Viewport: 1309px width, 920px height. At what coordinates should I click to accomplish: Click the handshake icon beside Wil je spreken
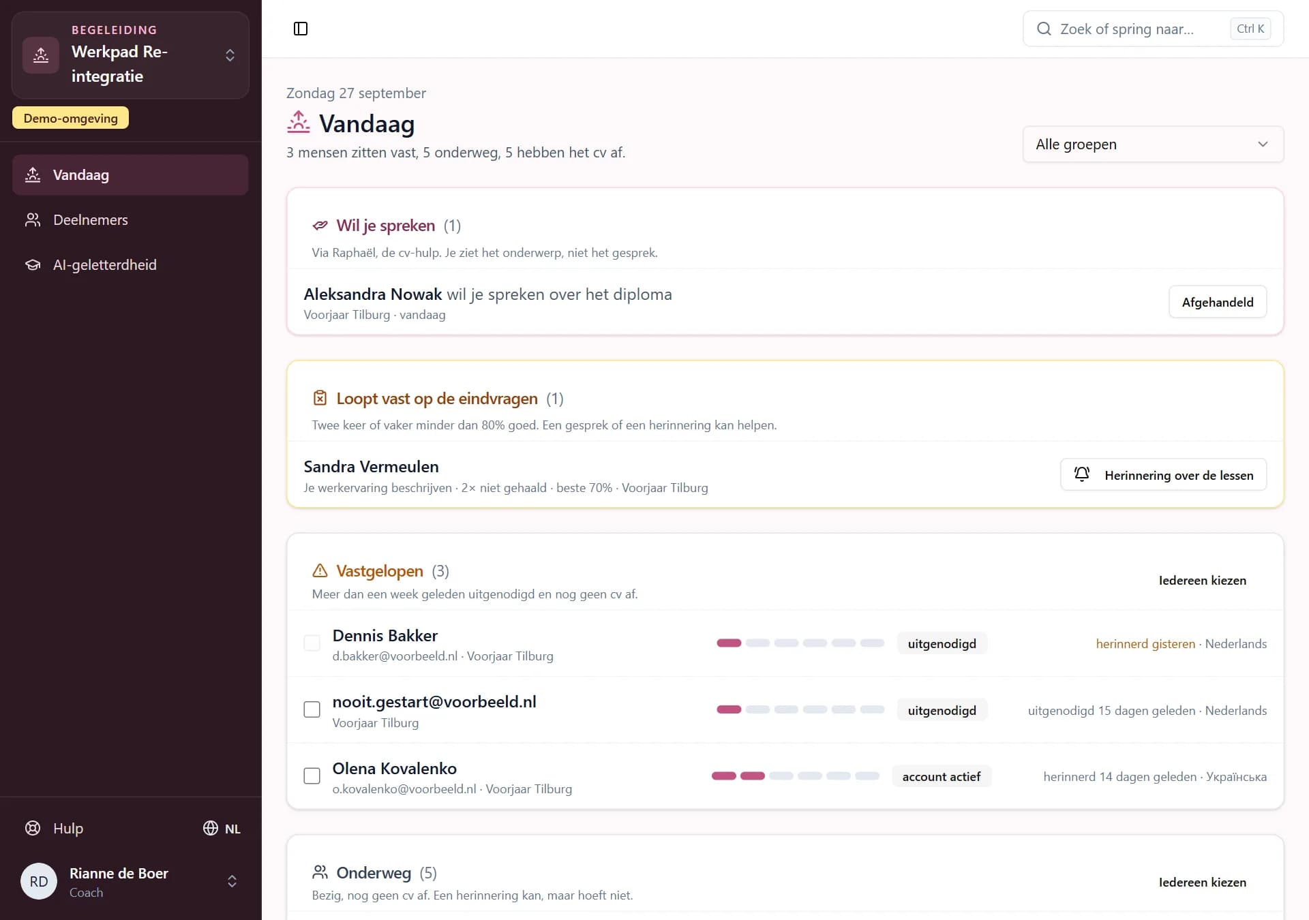(320, 226)
